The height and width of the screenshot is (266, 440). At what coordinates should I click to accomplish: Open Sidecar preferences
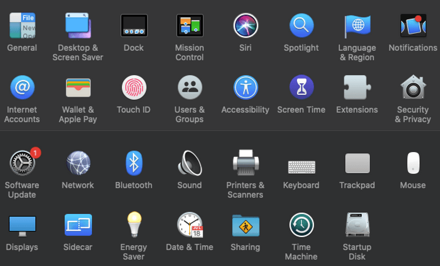[x=78, y=225]
